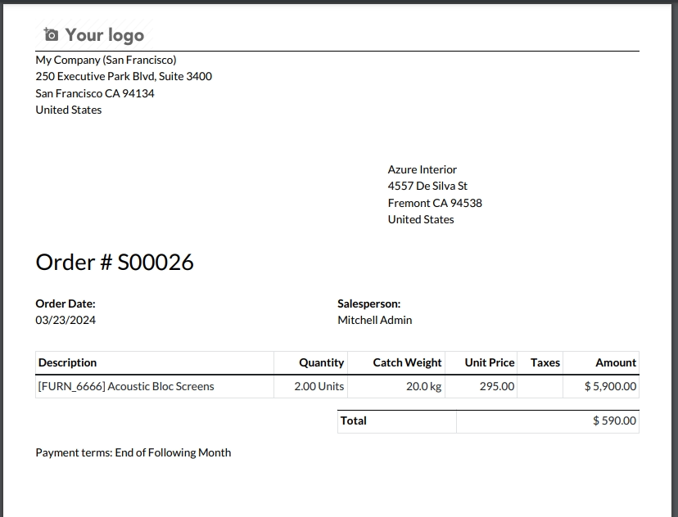Select the product "[FURN_6666] Acoustic Bloc Screens"
This screenshot has width=678, height=517.
[126, 386]
